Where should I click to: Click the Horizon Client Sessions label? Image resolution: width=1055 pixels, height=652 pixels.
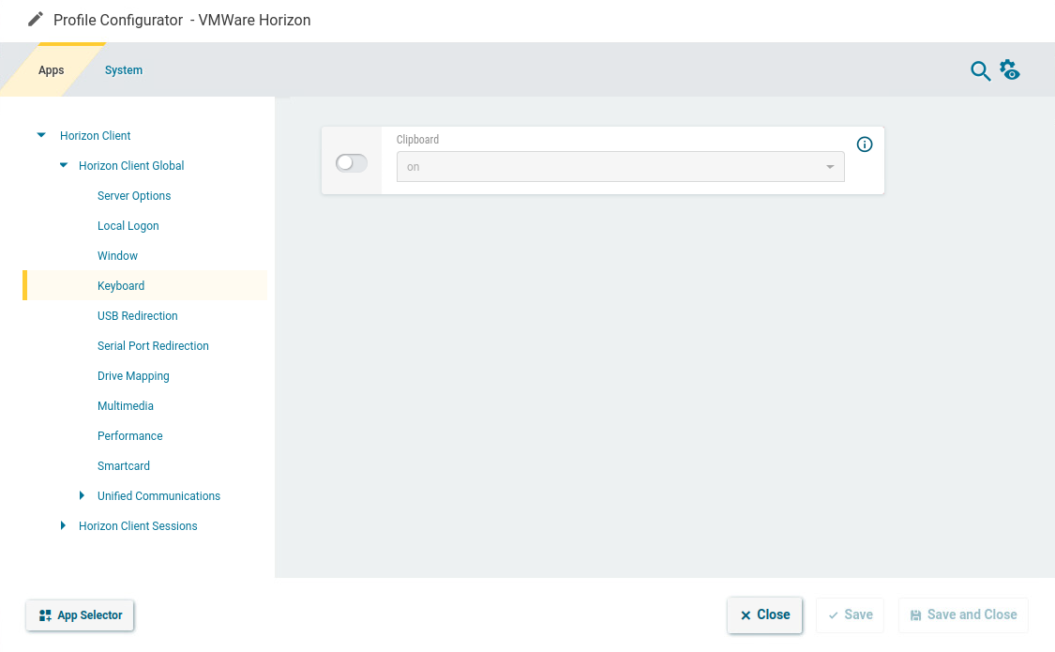(x=138, y=526)
